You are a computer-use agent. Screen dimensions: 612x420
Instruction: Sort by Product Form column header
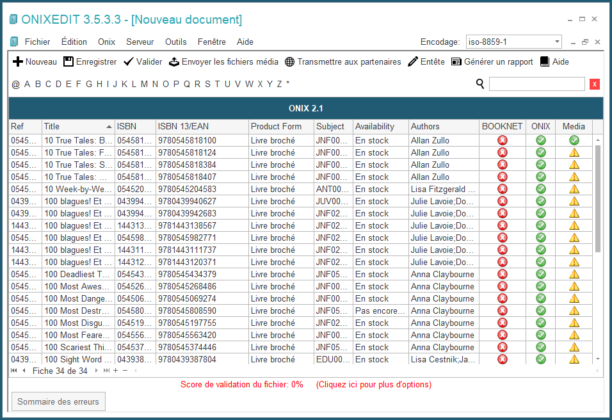(x=281, y=127)
